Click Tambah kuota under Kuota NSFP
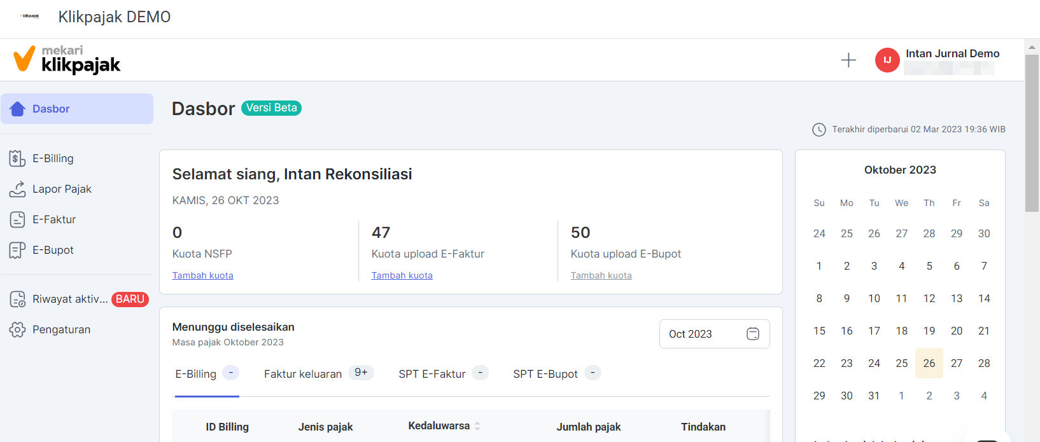This screenshot has height=442, width=1040. tap(202, 275)
